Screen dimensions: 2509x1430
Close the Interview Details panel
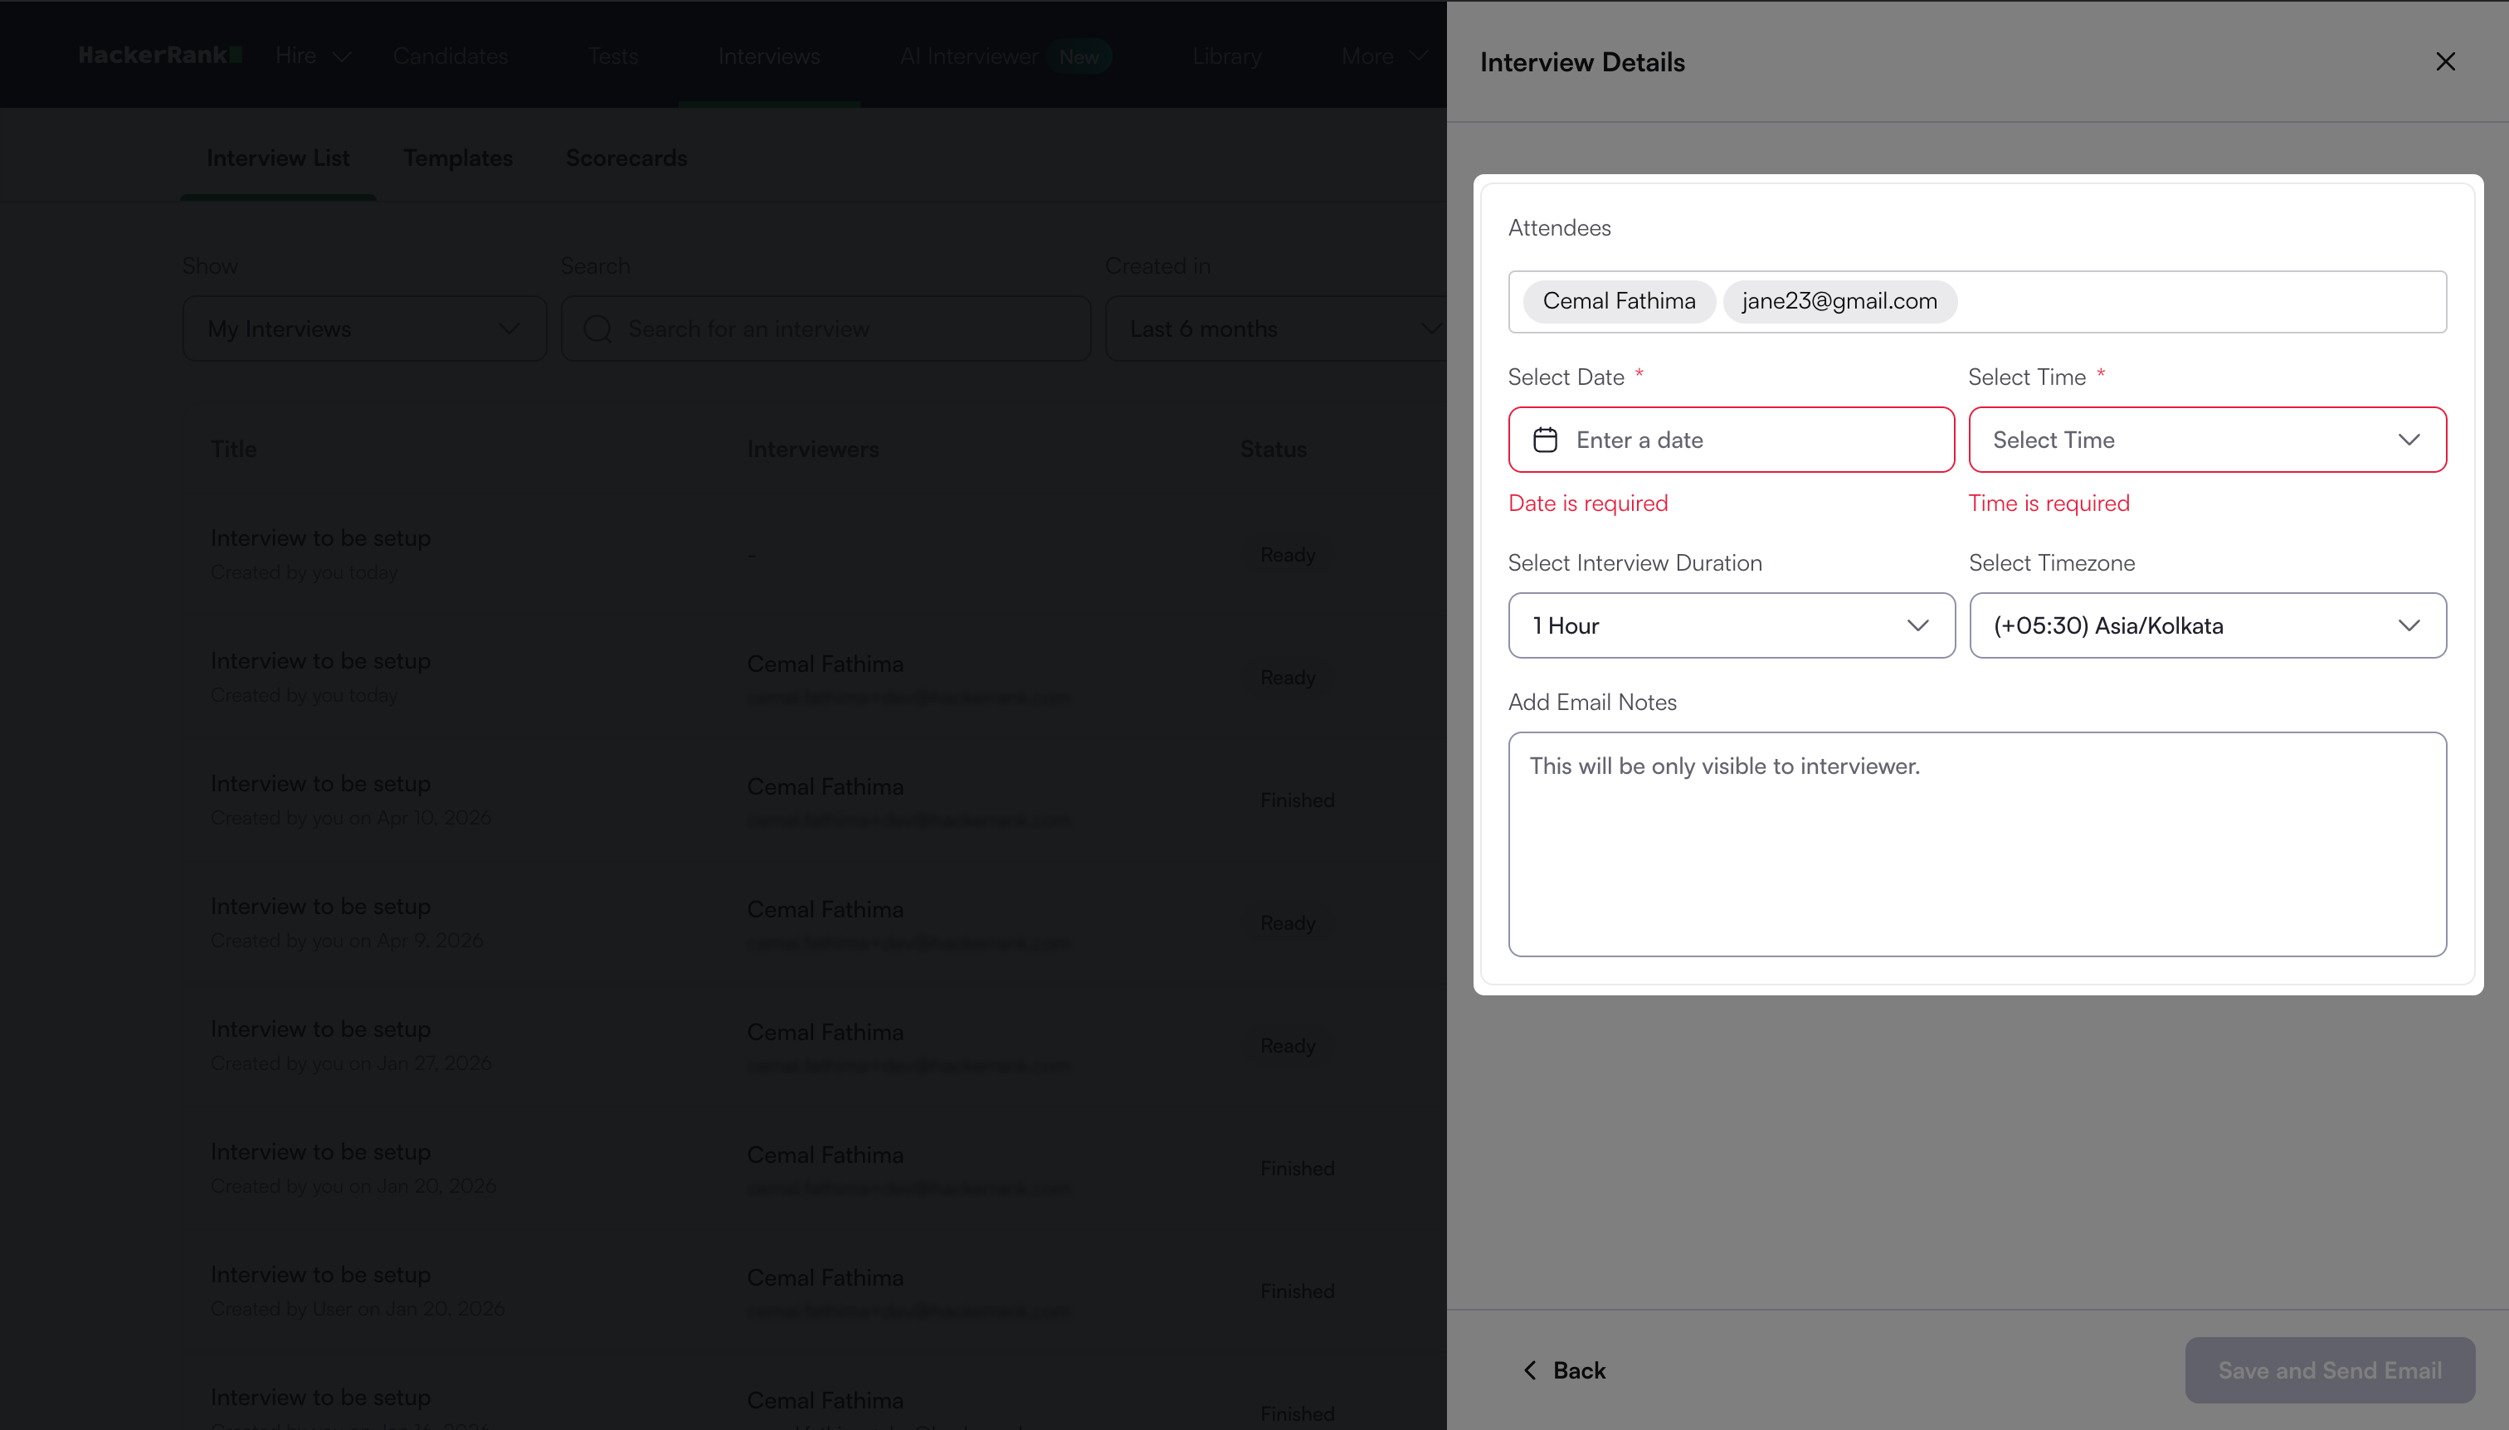tap(2445, 62)
